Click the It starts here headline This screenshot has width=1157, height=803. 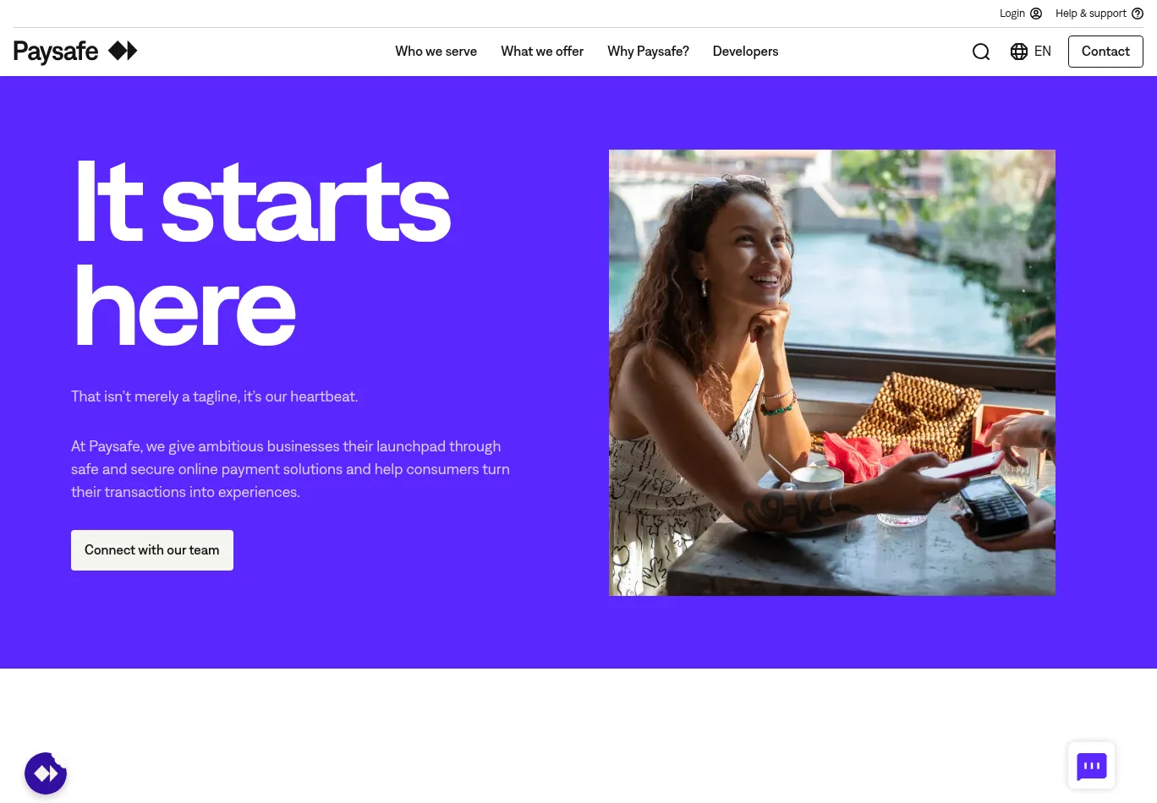coord(262,253)
